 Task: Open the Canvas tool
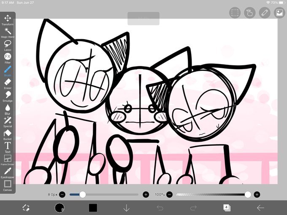(8, 186)
